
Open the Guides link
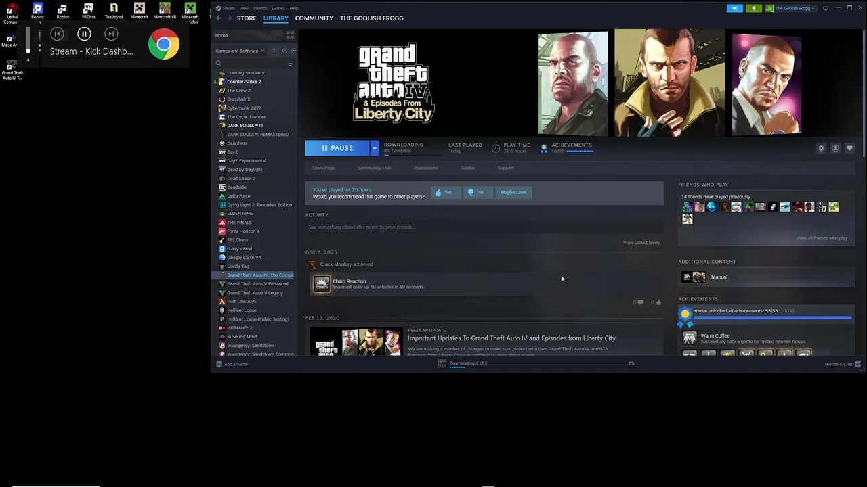[x=468, y=168]
